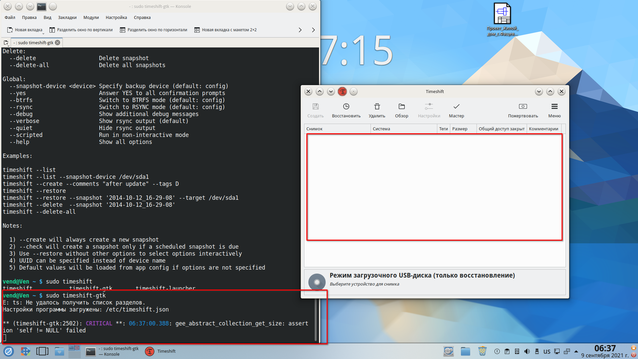Viewport: 638px width, 359px height.
Task: Click the Восстановить restore icon in Timeshift
Action: point(346,107)
